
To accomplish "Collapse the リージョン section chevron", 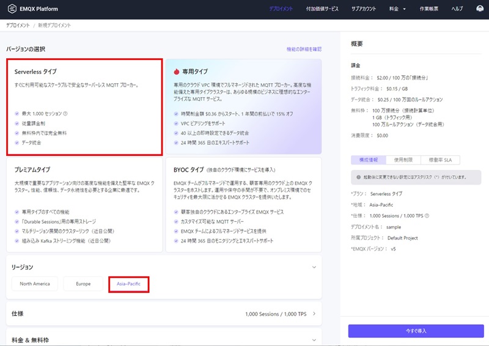I will point(314,267).
